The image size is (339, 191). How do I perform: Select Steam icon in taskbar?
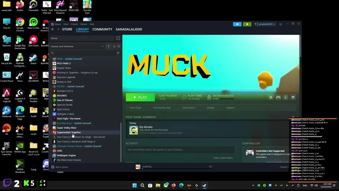tap(204, 185)
